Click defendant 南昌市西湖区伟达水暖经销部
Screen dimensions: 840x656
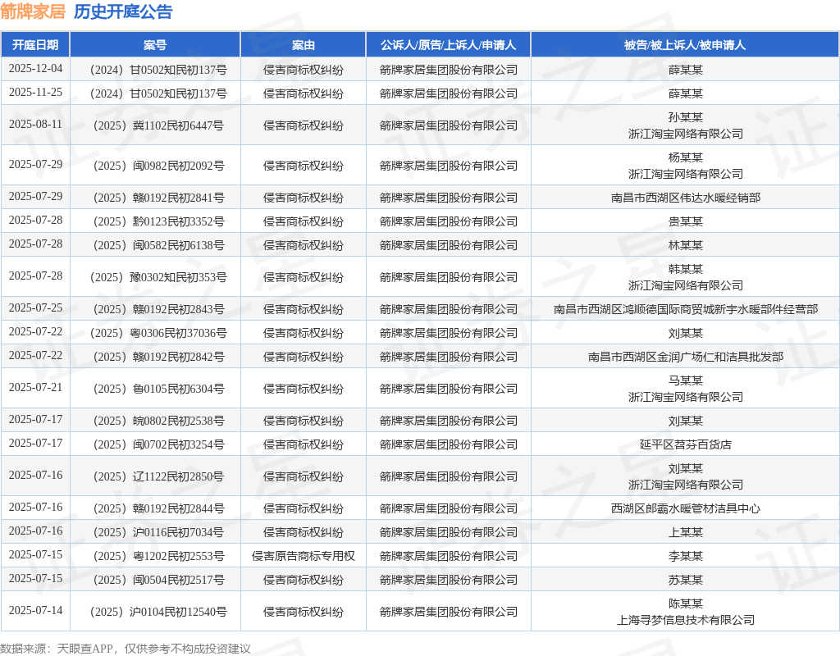[685, 198]
